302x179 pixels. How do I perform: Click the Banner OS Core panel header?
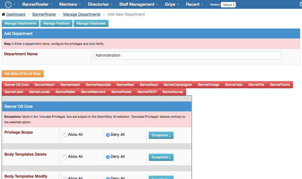pyautogui.click(x=97, y=106)
